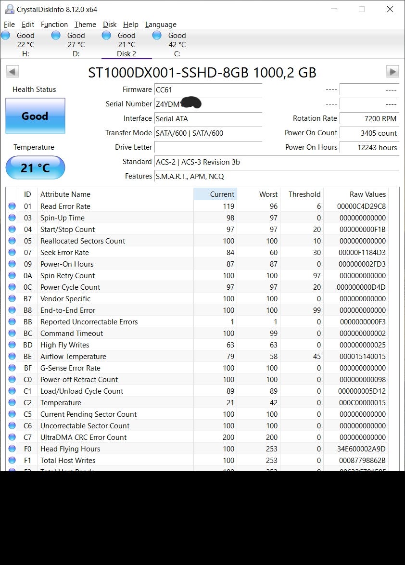The width and height of the screenshot is (405, 565).
Task: Click status orb for Airflow Temperature
Action: pyautogui.click(x=12, y=356)
